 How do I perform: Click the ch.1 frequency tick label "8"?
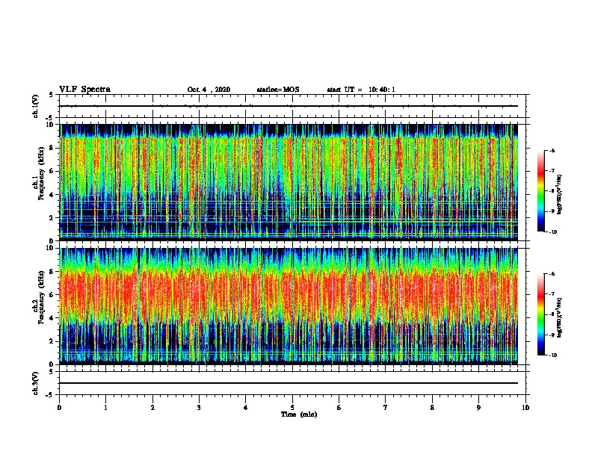click(x=52, y=148)
